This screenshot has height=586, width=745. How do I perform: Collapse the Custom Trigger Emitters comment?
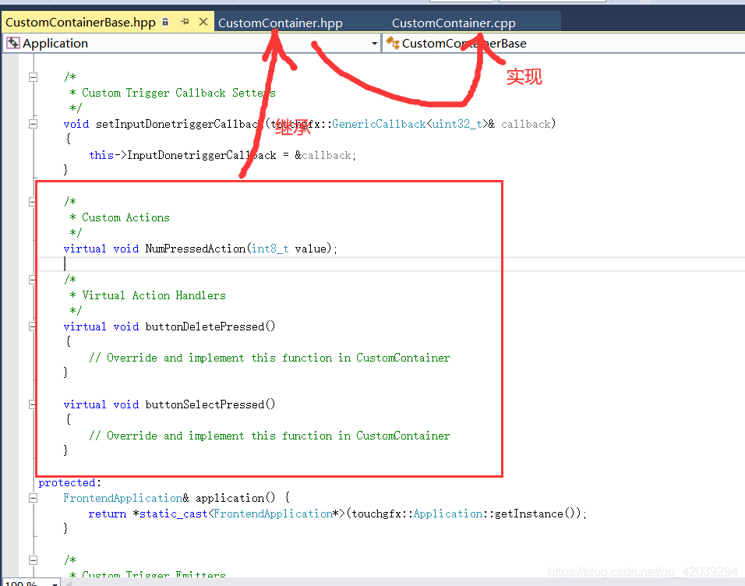tap(33, 560)
